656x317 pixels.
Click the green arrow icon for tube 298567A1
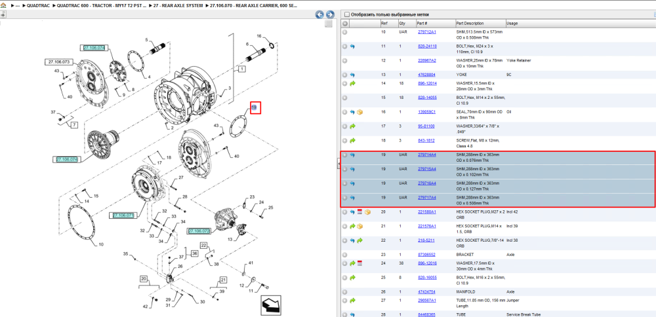352,300
